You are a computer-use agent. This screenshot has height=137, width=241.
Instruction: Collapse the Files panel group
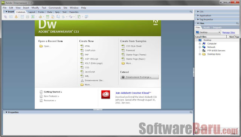[x=198, y=23]
